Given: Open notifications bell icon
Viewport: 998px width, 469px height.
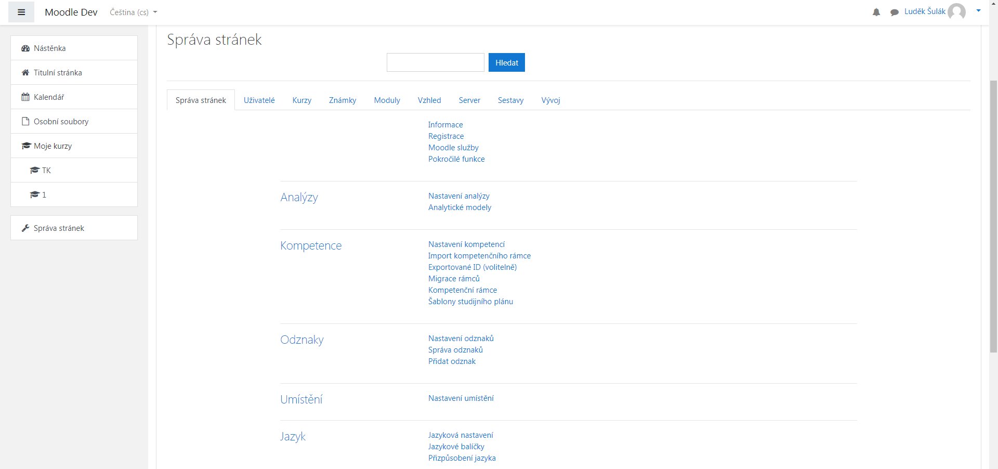Looking at the screenshot, I should (876, 12).
